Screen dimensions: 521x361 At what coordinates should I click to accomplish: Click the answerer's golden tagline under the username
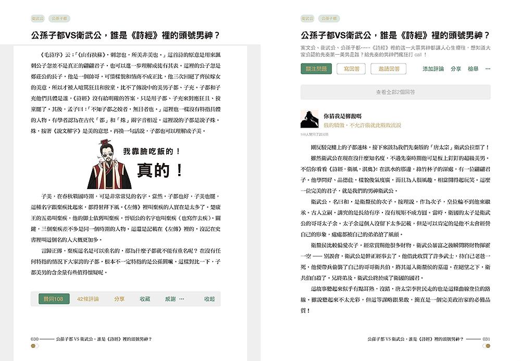click(363, 125)
